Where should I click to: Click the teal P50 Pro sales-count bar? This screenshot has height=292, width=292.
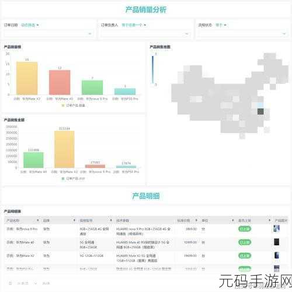coord(125,92)
